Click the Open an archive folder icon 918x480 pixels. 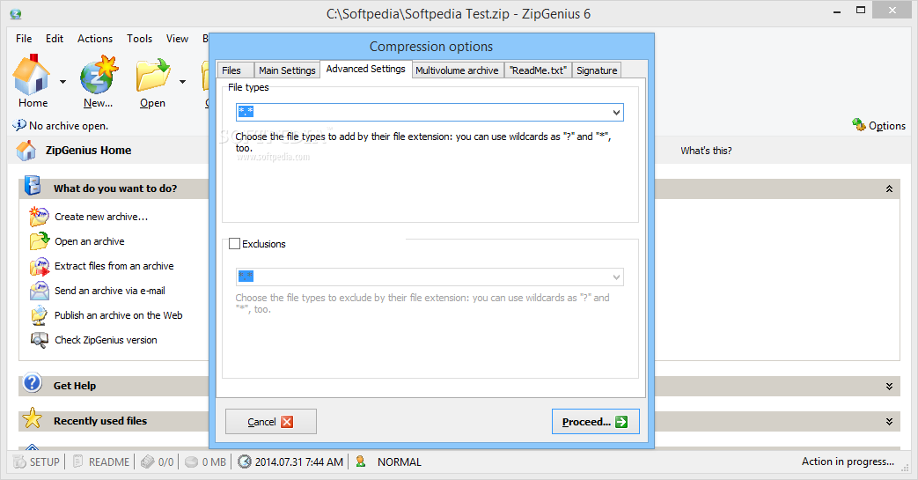click(40, 240)
